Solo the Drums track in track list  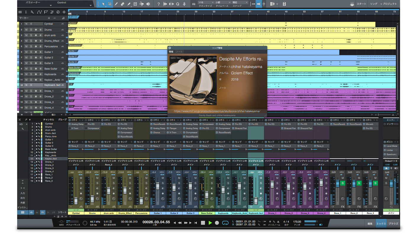[31, 30]
